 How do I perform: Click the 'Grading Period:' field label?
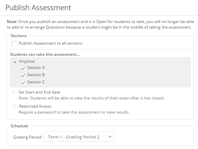28,137
